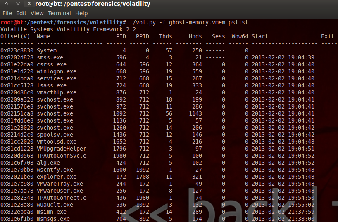This screenshot has width=338, height=222.
Task: Click the alg.exe process name
Action: pyautogui.click(x=48, y=163)
